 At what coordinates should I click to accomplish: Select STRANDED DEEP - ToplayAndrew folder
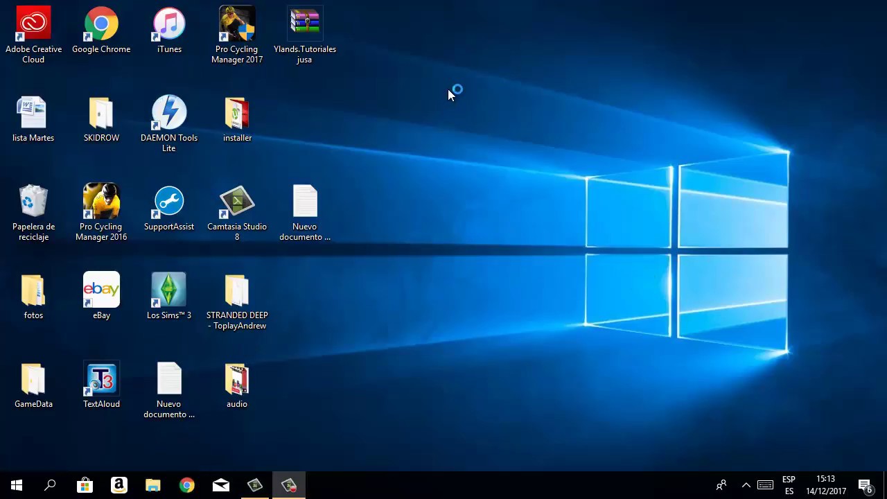pos(237,301)
